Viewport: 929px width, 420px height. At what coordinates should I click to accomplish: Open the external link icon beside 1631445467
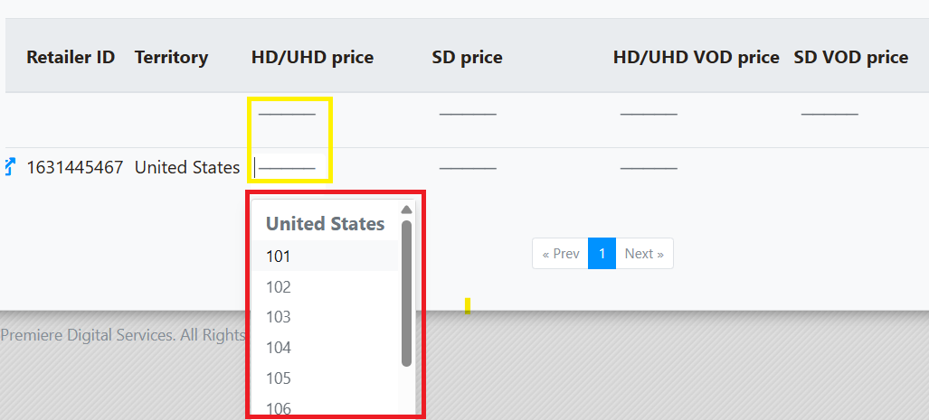[9, 167]
